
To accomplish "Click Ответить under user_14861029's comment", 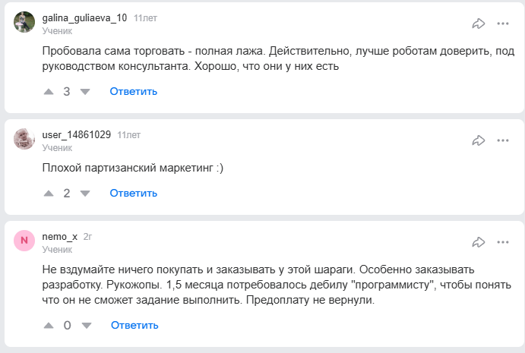I will [134, 193].
